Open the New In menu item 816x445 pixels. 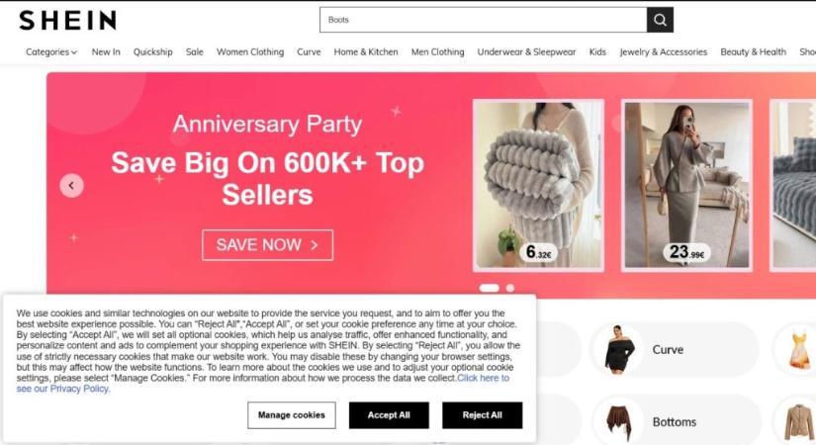(x=106, y=52)
